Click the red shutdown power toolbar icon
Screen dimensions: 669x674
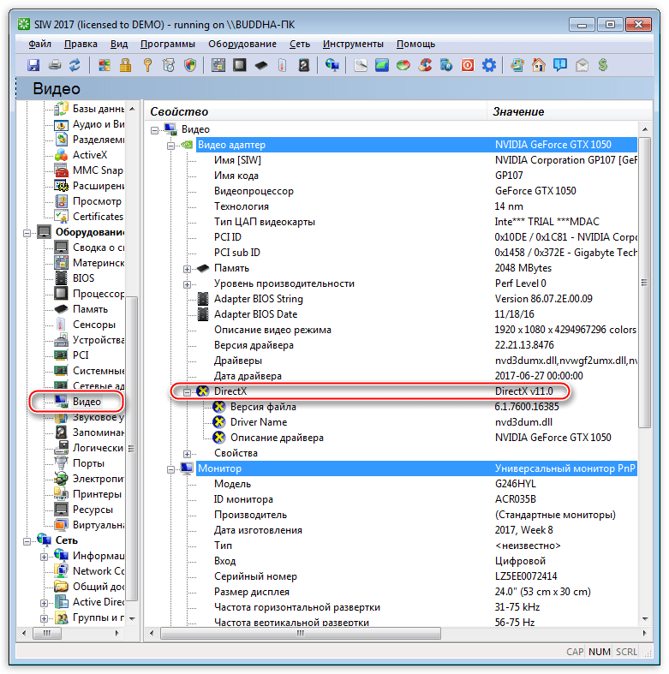(x=468, y=65)
